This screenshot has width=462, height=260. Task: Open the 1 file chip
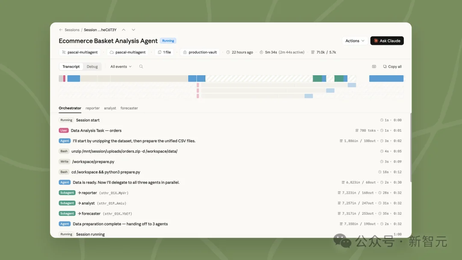(164, 52)
